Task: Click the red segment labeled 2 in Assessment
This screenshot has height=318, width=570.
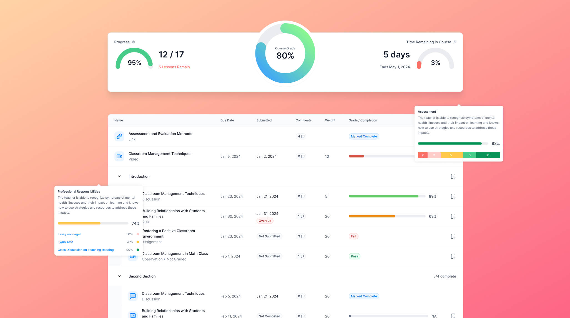Action: [x=423, y=155]
